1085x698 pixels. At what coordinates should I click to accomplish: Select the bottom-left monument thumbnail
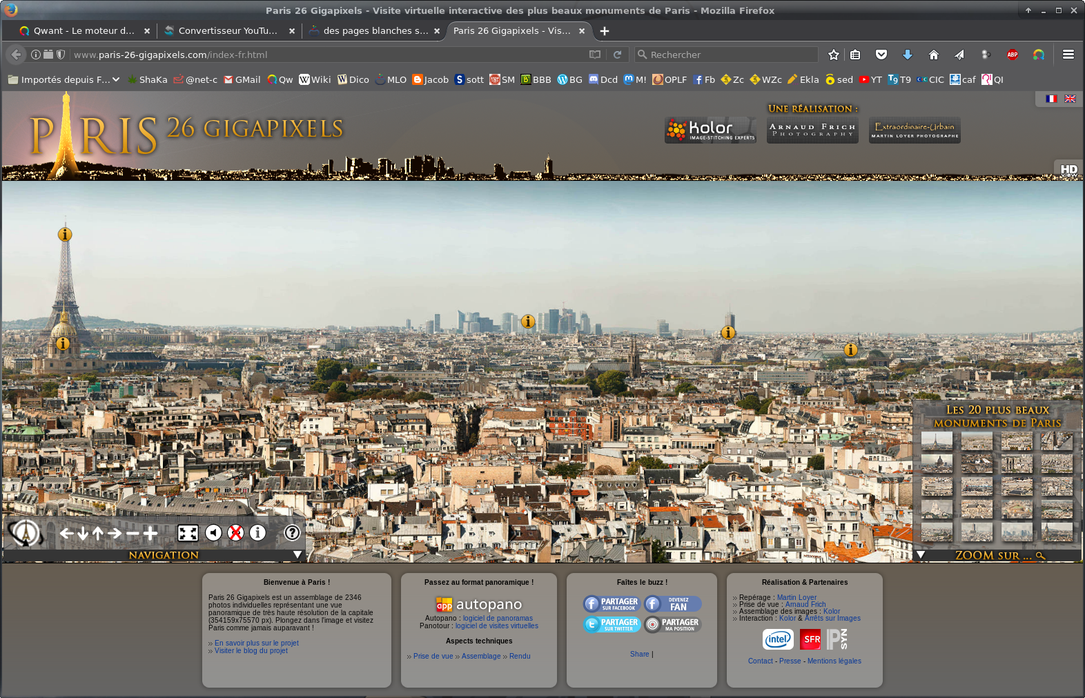(x=937, y=532)
